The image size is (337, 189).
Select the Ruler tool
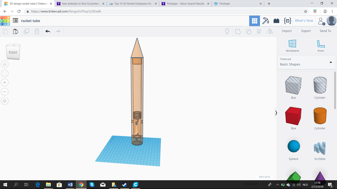(x=321, y=46)
